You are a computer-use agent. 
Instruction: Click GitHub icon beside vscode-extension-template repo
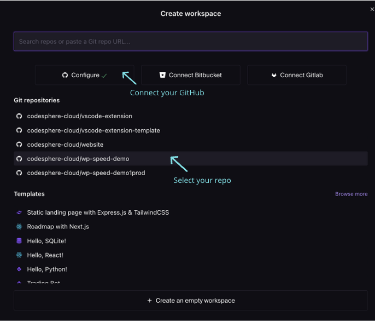[19, 130]
